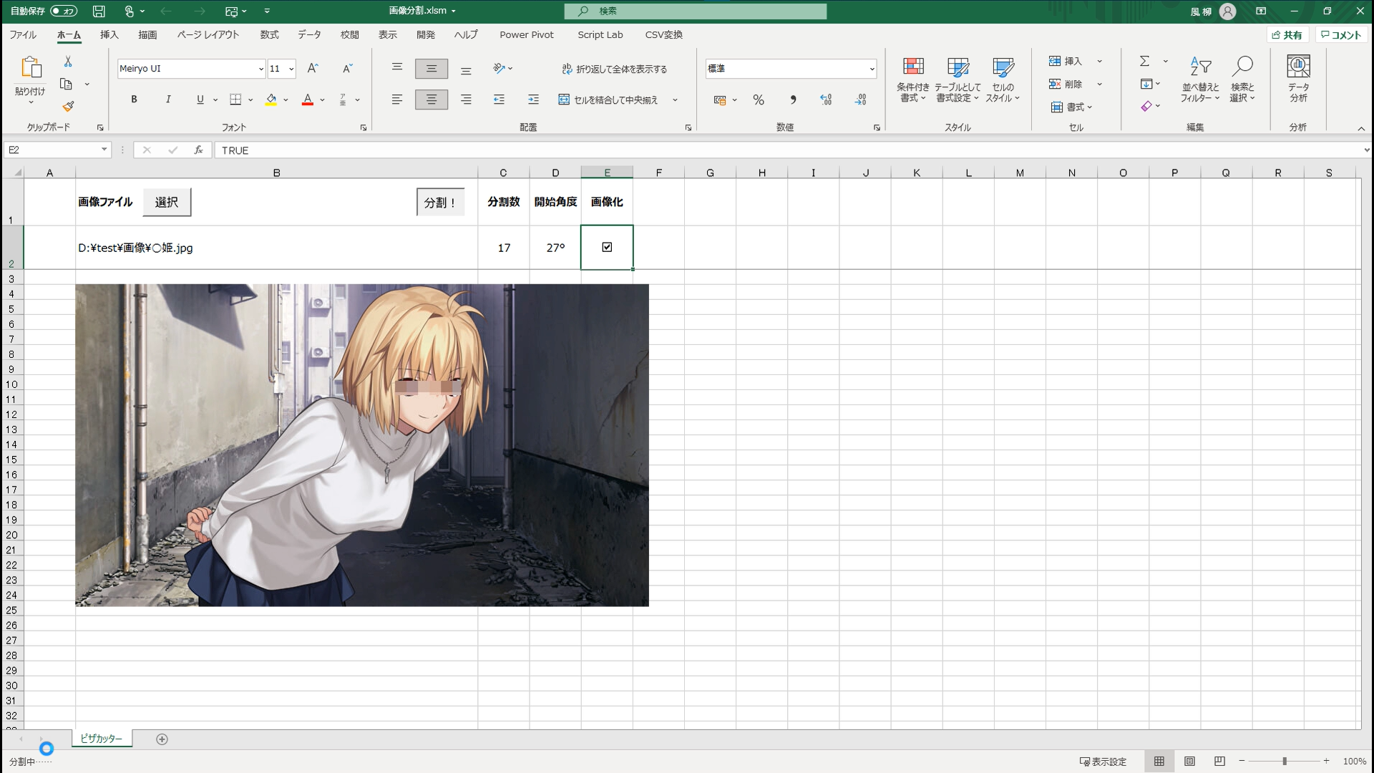This screenshot has width=1374, height=773.
Task: Open Conditional Formatting menu
Action: 912,79
